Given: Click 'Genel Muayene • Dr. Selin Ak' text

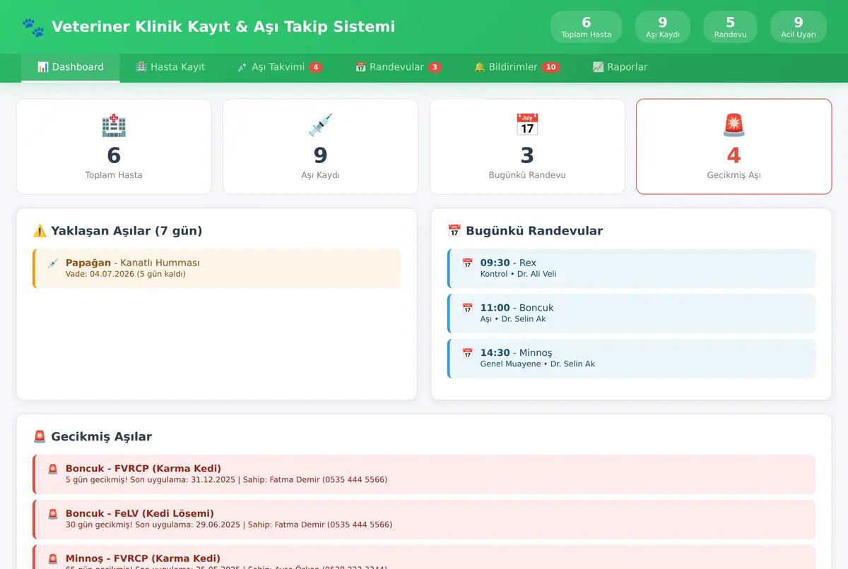Looking at the screenshot, I should coord(538,364).
